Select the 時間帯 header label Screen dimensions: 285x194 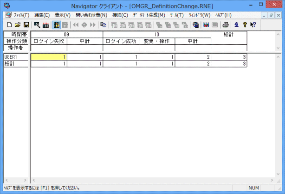(x=16, y=34)
